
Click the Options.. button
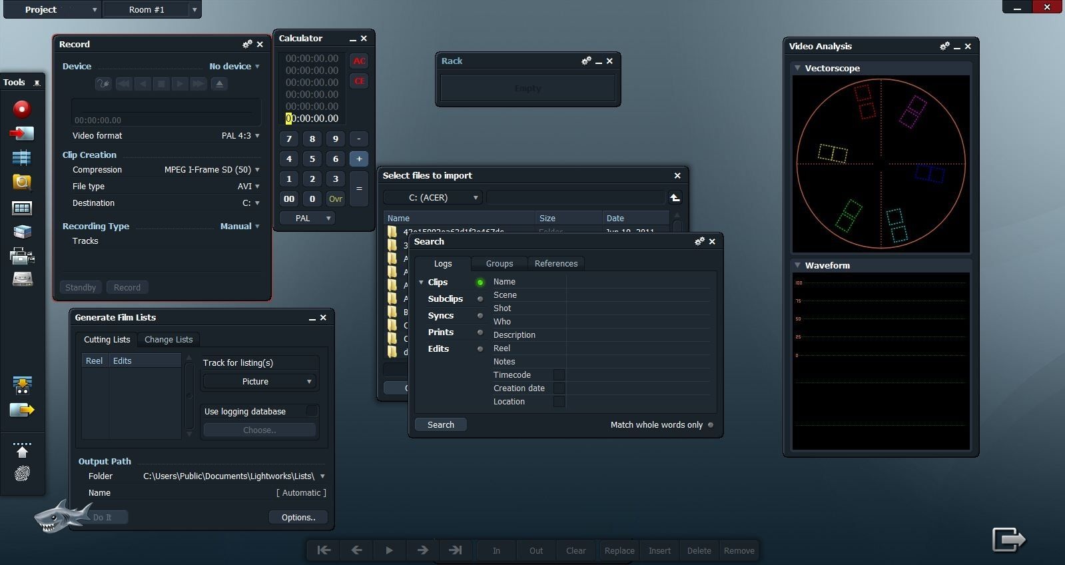tap(298, 518)
